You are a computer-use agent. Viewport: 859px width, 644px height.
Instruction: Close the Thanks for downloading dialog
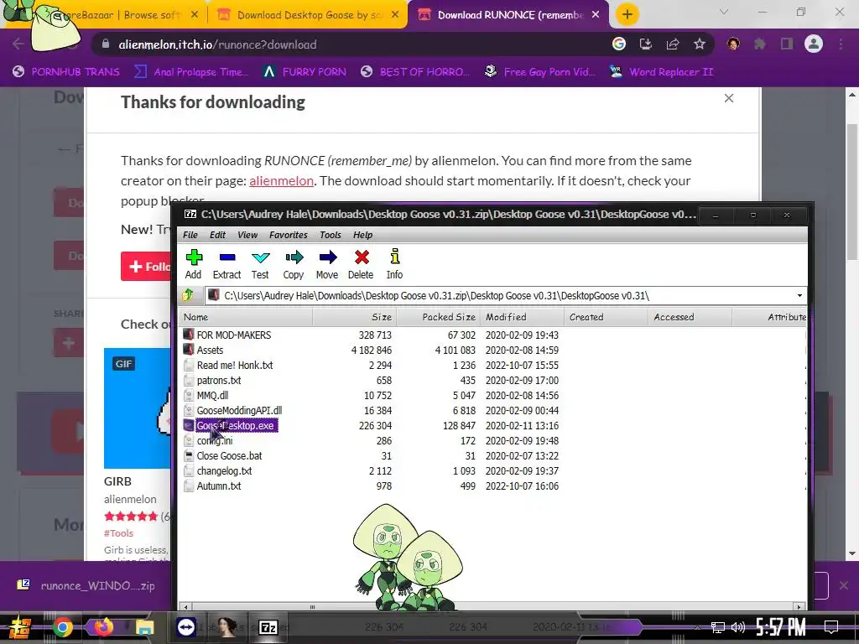click(x=729, y=99)
